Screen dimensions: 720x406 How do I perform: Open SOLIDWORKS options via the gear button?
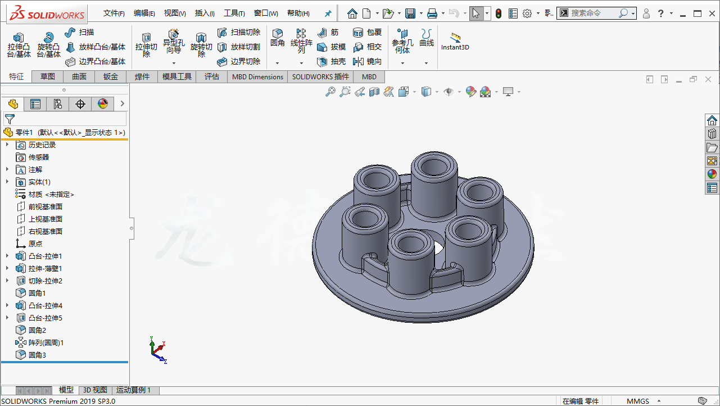[x=528, y=12]
